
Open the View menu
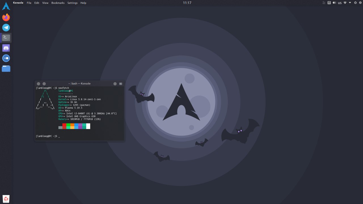pyautogui.click(x=45, y=3)
